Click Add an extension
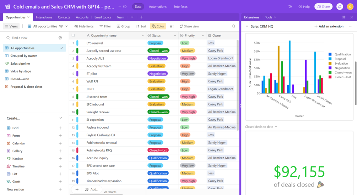 (329, 26)
